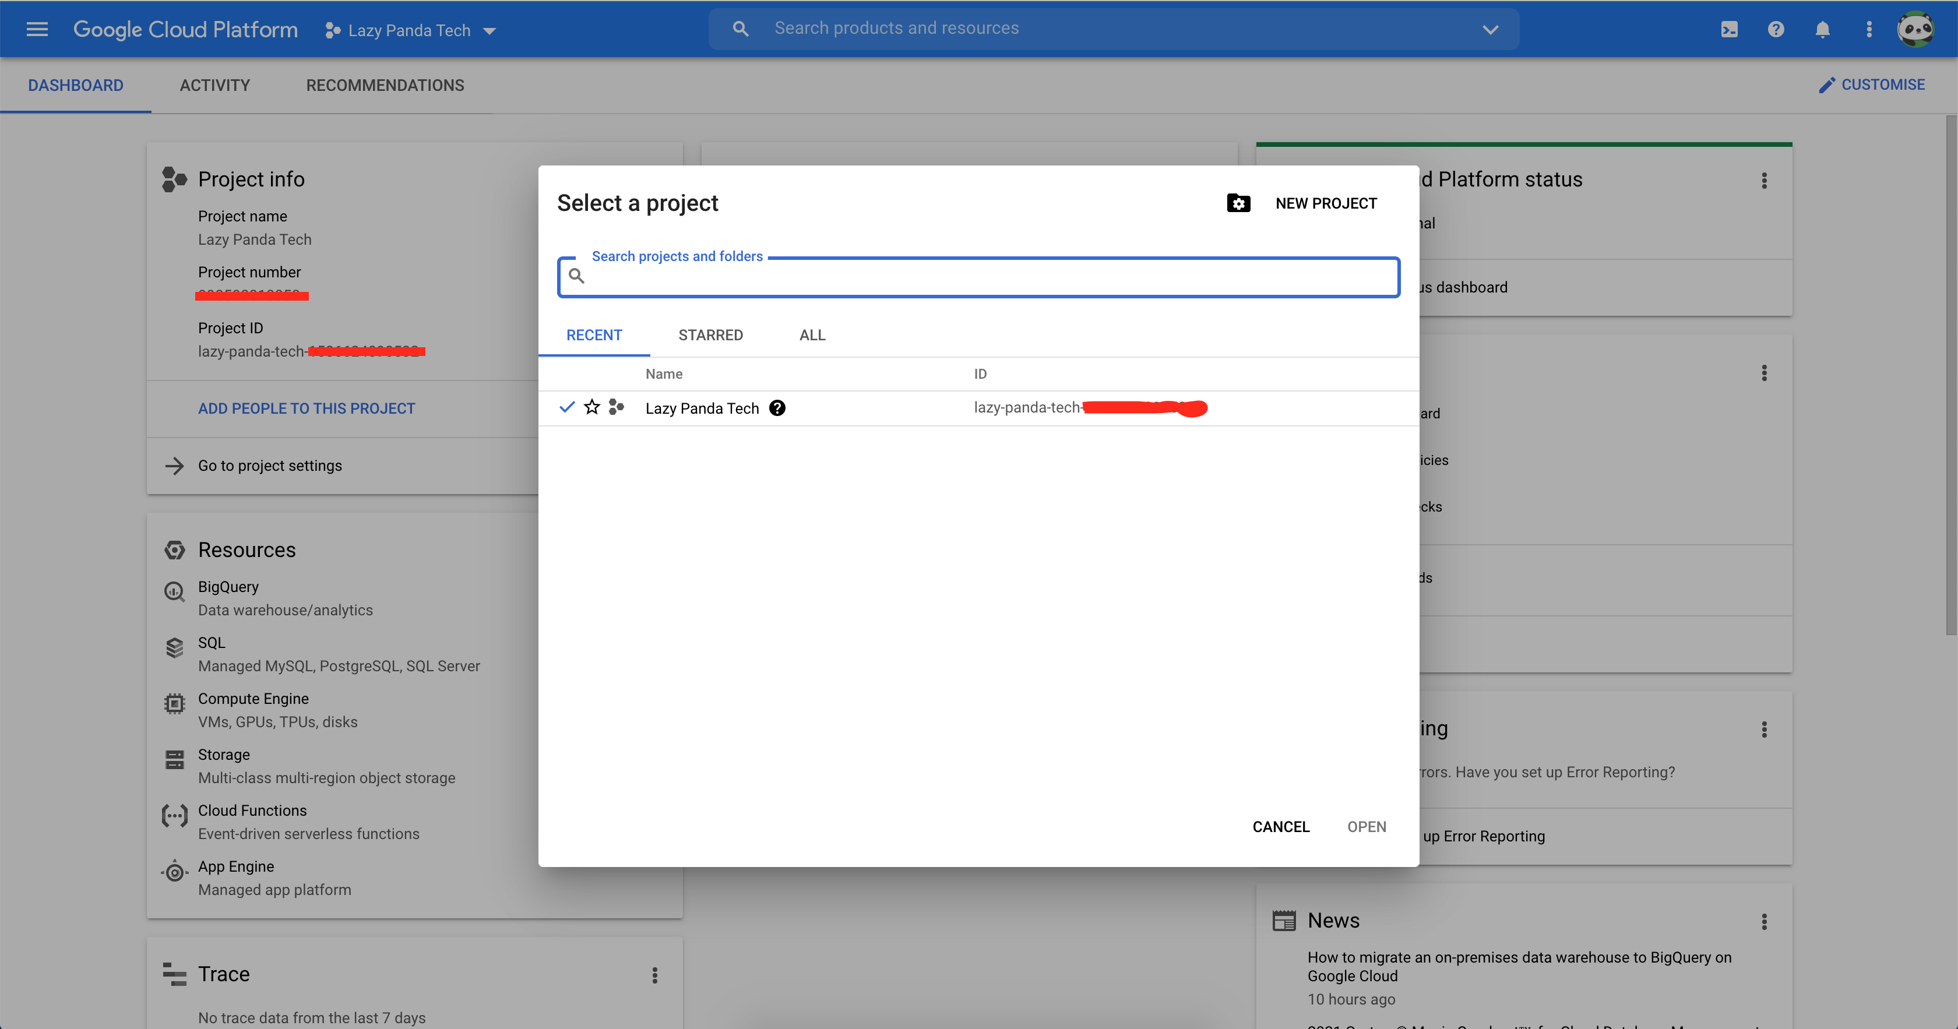Click the Storage resource icon
Screen dimensions: 1958x1029
[175, 759]
